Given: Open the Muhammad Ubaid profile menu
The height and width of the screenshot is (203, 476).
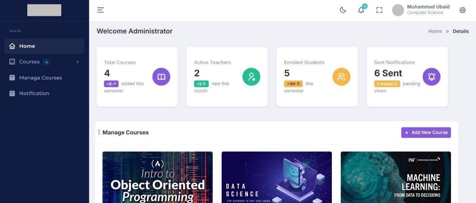Looking at the screenshot, I should (421, 10).
